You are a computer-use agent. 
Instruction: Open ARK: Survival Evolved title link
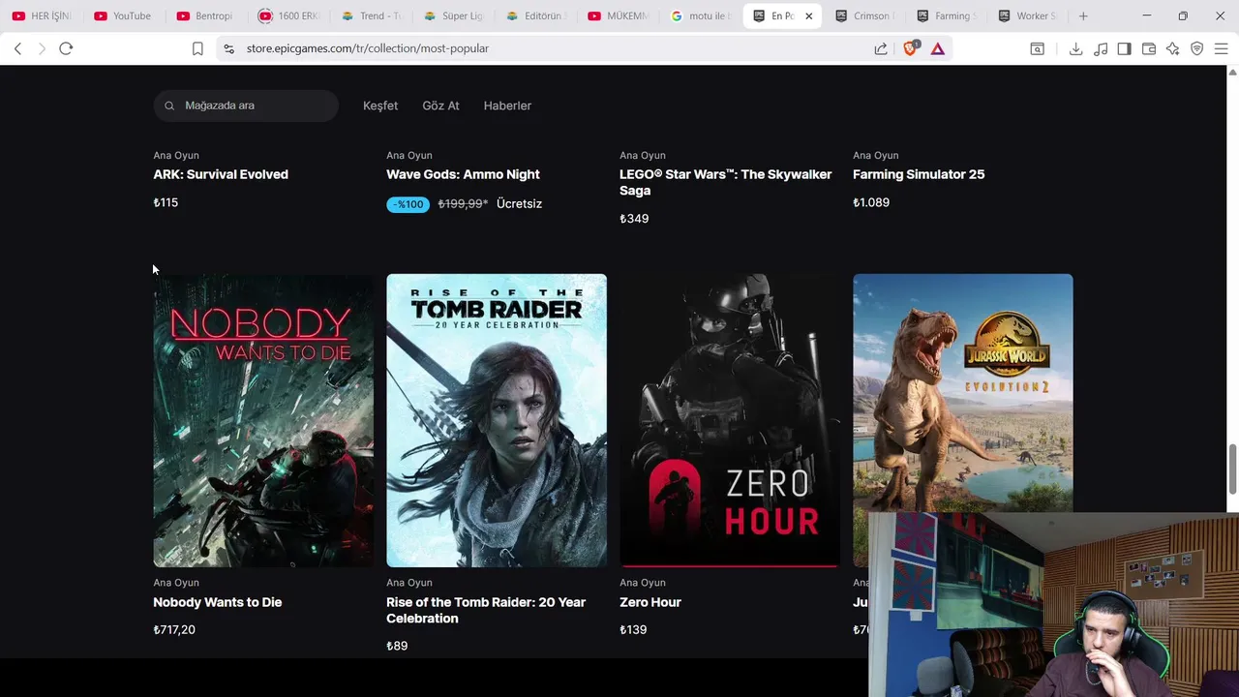click(221, 174)
